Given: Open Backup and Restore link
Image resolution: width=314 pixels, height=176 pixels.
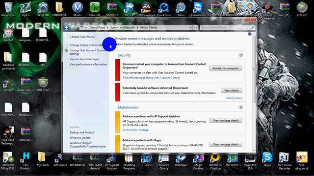Looking at the screenshot, I should pyautogui.click(x=82, y=132).
